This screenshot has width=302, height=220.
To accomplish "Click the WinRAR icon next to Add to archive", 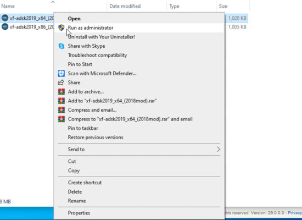I will (x=61, y=92).
